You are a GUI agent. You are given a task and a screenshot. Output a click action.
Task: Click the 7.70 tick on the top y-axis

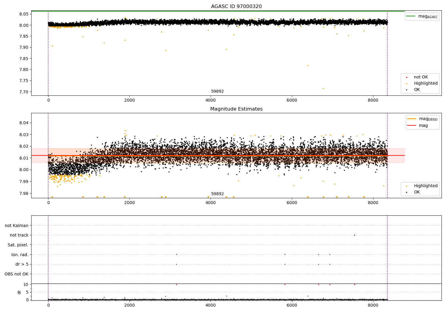(23, 92)
